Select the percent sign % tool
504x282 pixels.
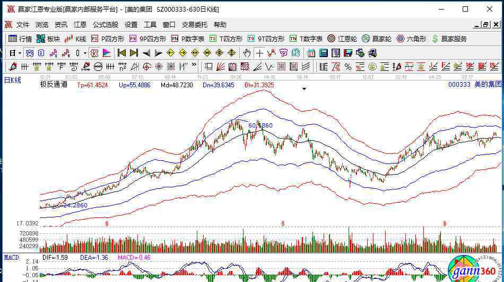coord(348,67)
